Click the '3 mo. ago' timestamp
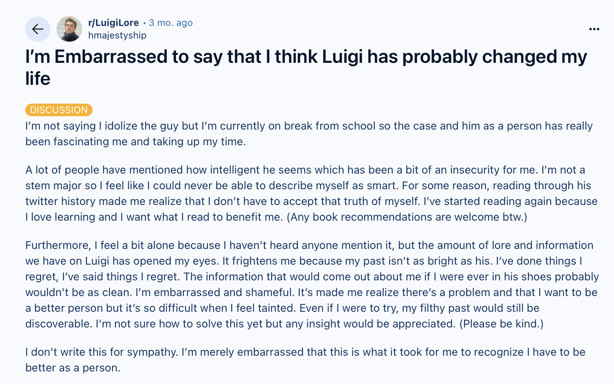Viewport: 614px width, 384px height. 171,23
